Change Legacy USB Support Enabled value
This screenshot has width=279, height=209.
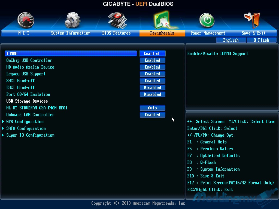[x=153, y=74]
